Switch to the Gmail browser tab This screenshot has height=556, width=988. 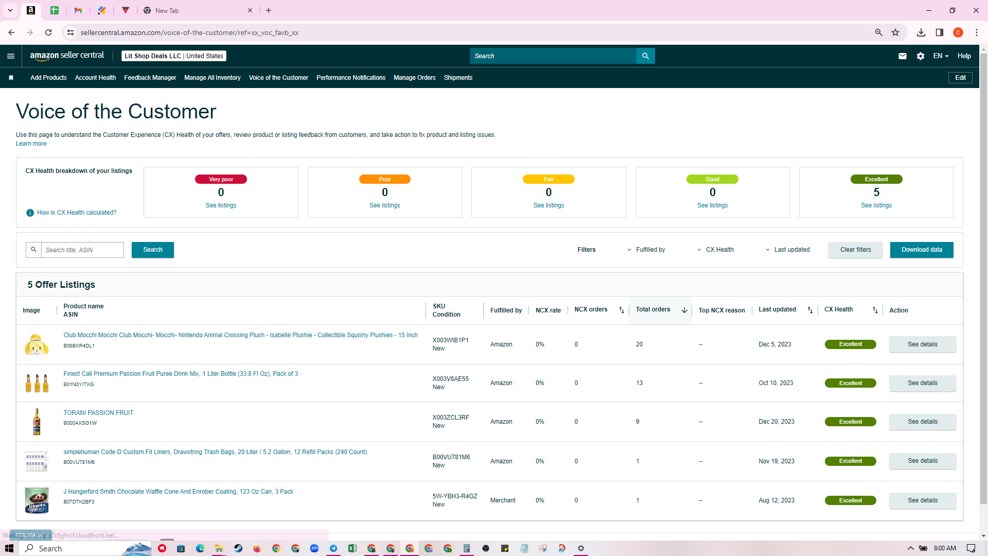78,10
